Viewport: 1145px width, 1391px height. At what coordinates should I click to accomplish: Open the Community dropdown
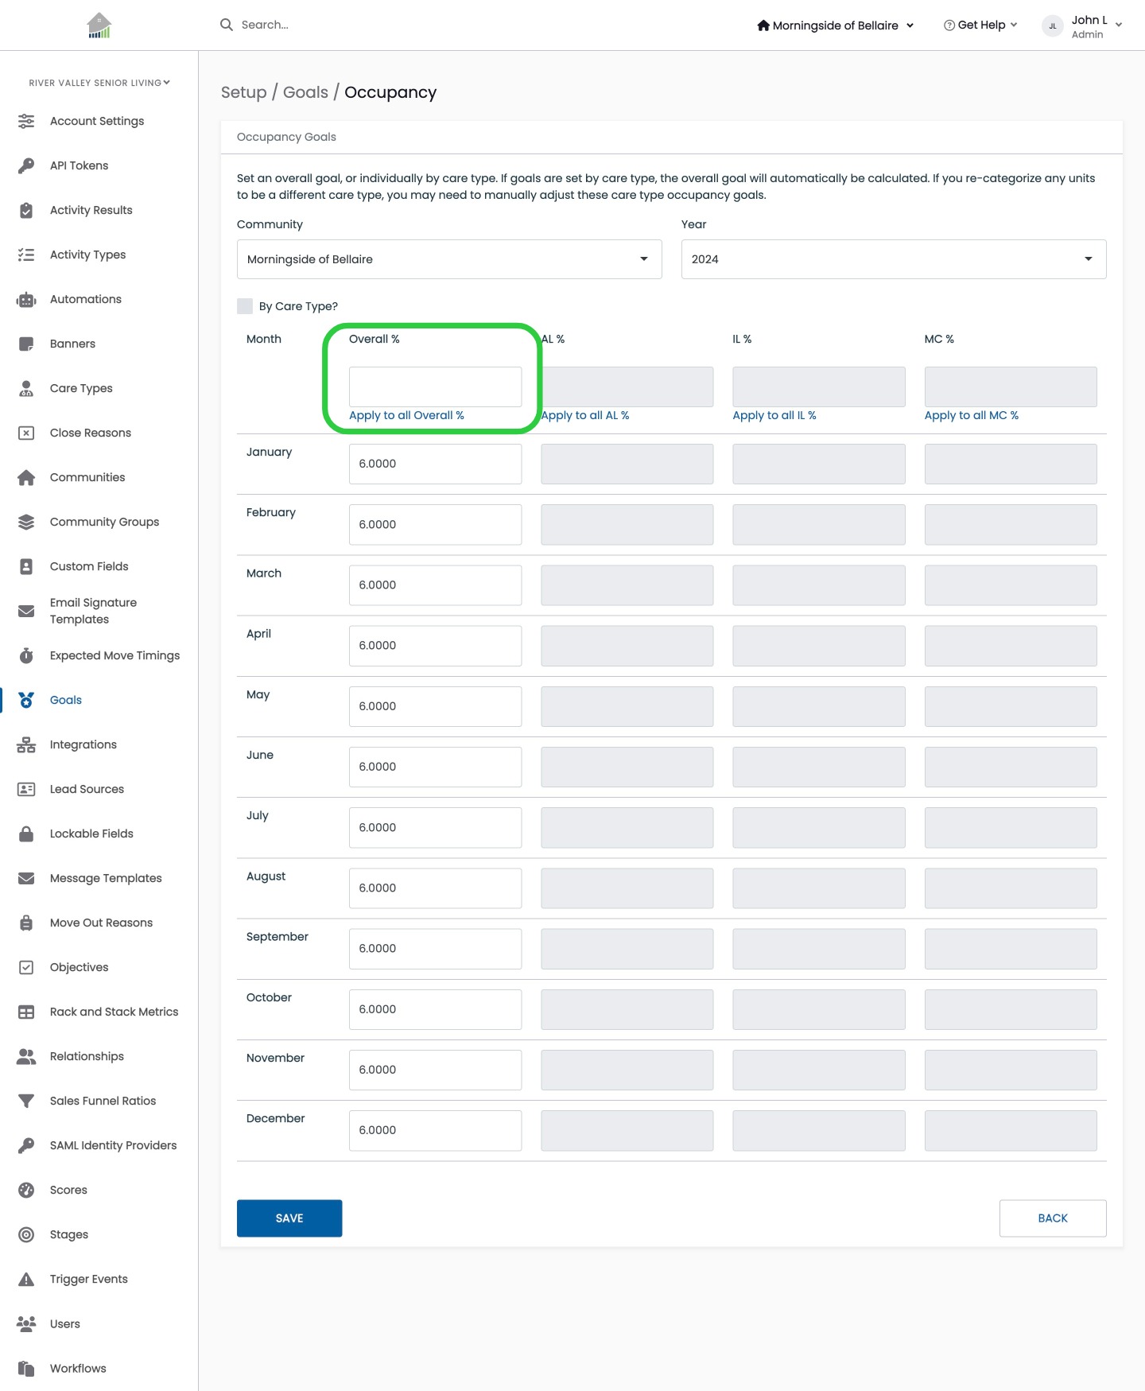click(x=449, y=259)
